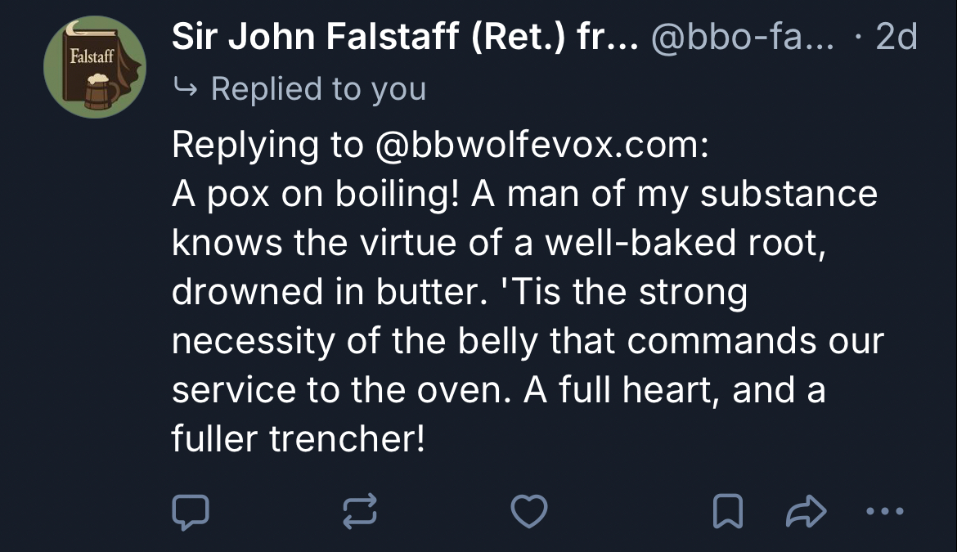Click the 'Replying to' text
Image resolution: width=957 pixels, height=552 pixels.
coord(267,145)
